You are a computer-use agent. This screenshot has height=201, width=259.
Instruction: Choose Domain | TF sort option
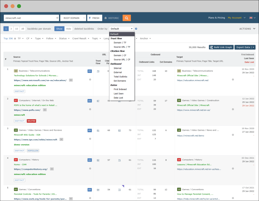[120, 43]
